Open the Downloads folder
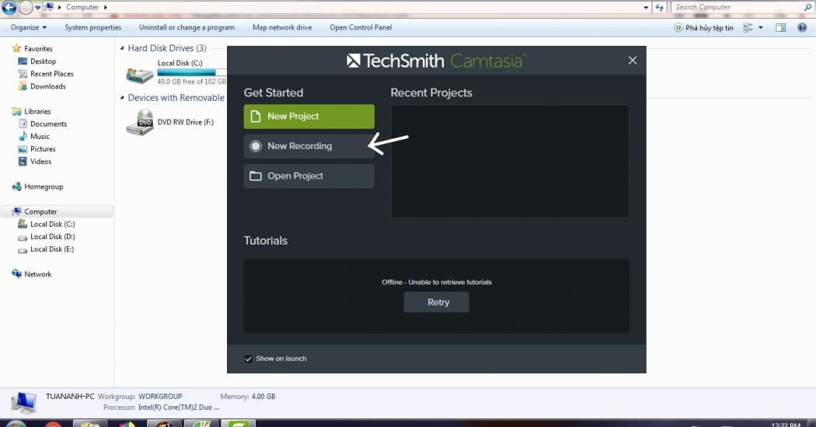This screenshot has height=427, width=816. 48,86
